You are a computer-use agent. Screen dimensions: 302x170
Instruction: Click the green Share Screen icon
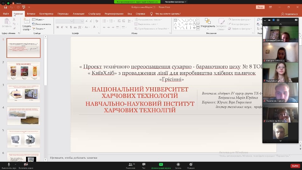[161, 165]
